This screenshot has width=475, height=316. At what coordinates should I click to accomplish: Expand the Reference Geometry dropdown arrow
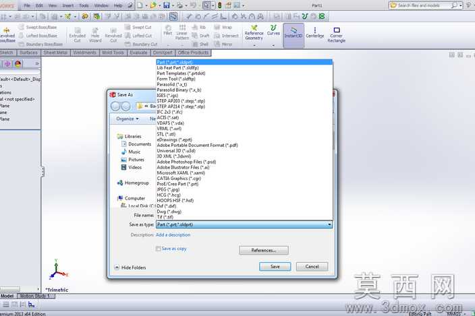click(254, 45)
